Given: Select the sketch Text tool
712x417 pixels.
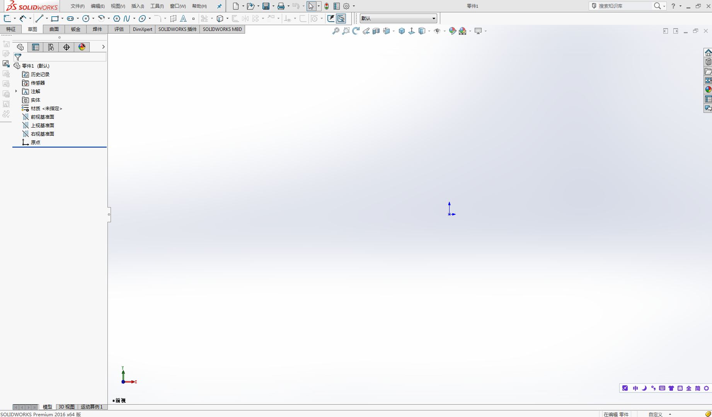Looking at the screenshot, I should coord(184,18).
